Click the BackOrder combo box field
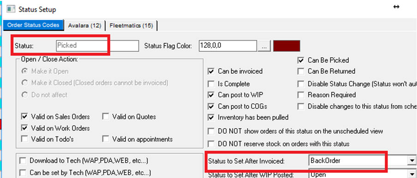This screenshot has height=178, width=417. 358,160
